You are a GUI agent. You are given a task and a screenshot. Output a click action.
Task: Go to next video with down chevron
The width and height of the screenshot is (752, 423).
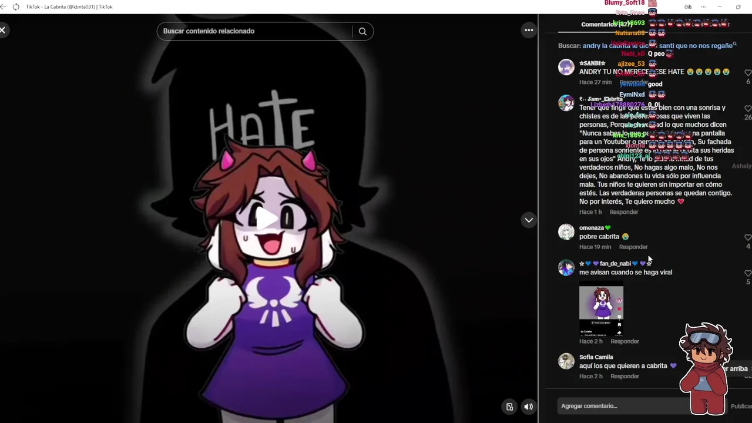pyautogui.click(x=529, y=220)
